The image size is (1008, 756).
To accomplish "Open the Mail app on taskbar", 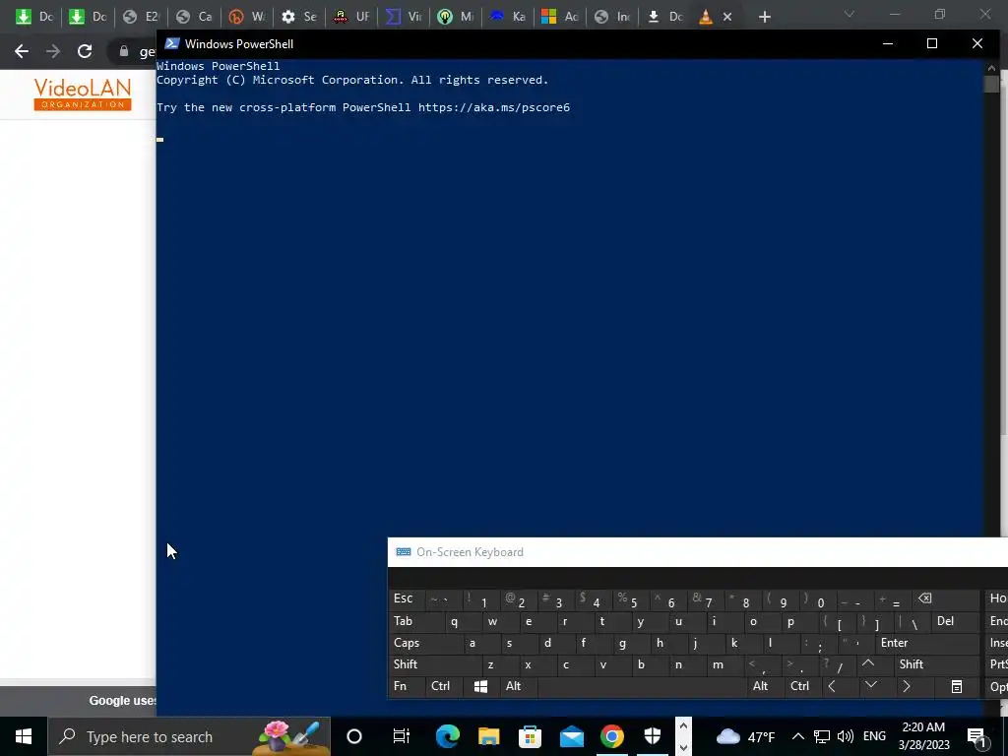I will [572, 736].
